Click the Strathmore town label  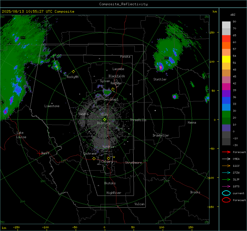tap(134, 163)
